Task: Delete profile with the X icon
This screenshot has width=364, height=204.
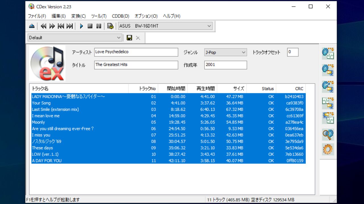Action: [x=138, y=38]
